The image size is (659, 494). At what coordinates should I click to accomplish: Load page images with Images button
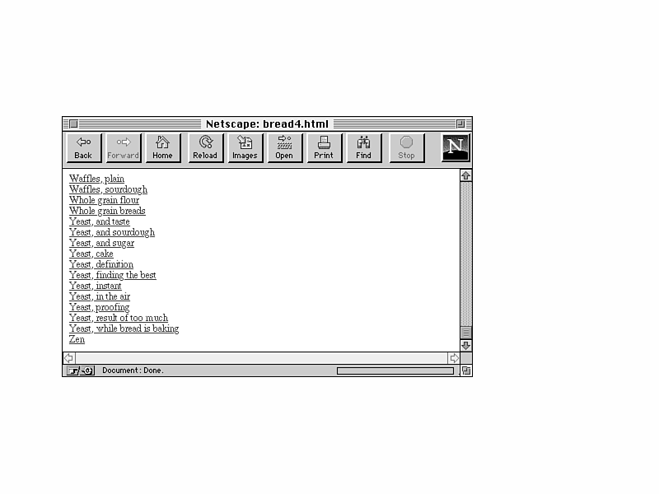pos(245,148)
